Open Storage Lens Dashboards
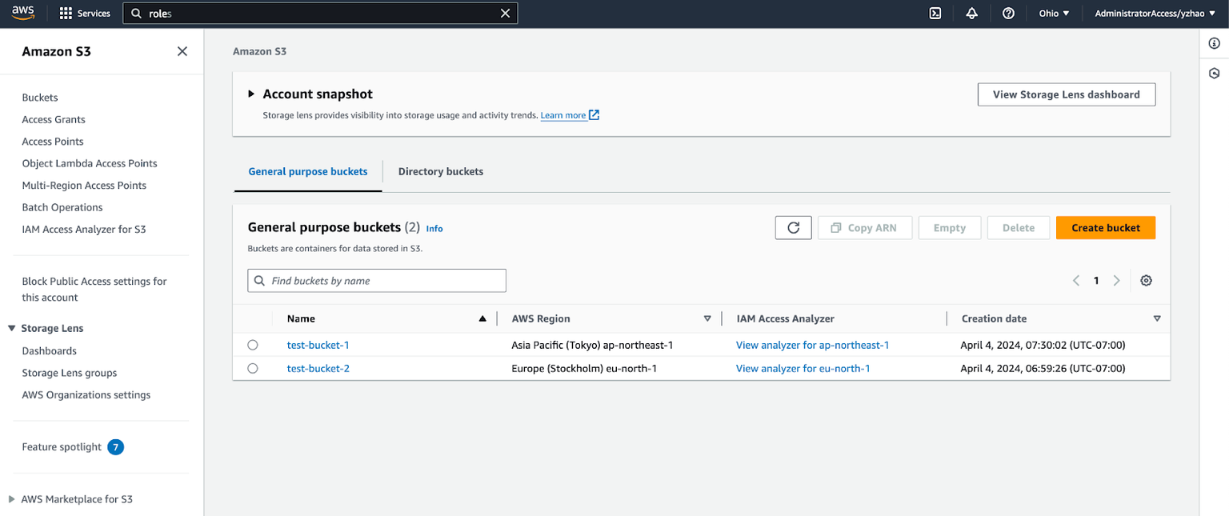The image size is (1229, 516). pyautogui.click(x=50, y=351)
